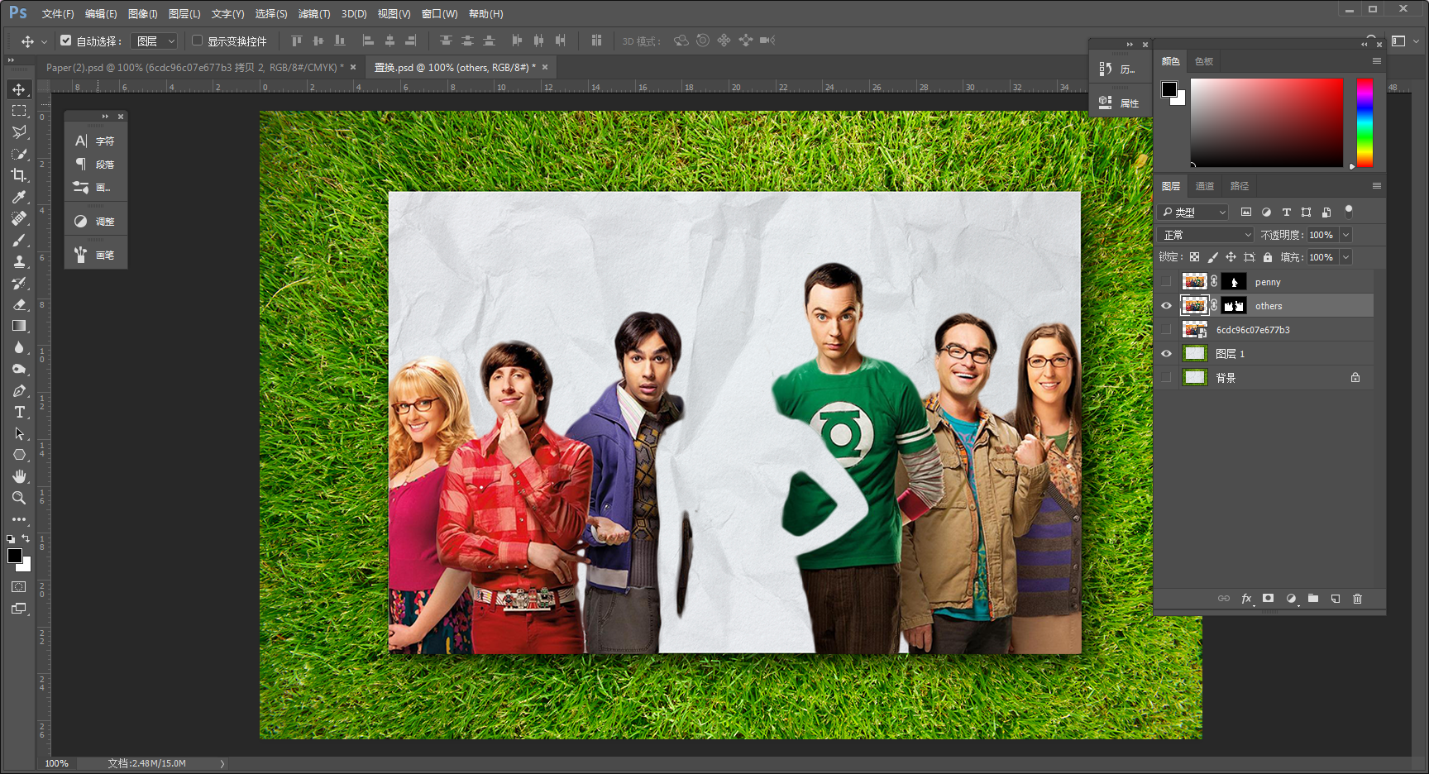
Task: Switch to the 色板 tab
Action: 1204,61
